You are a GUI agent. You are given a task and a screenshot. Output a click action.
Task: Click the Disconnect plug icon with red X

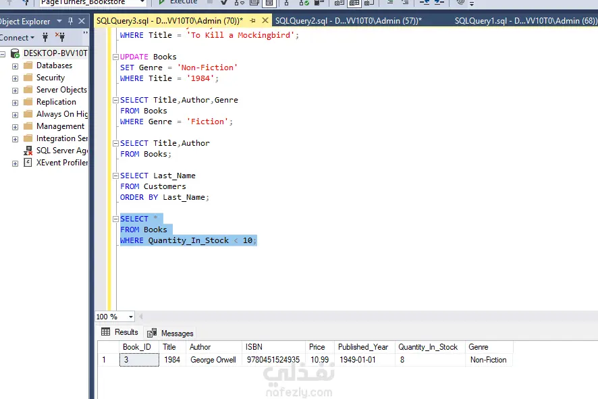(60, 37)
